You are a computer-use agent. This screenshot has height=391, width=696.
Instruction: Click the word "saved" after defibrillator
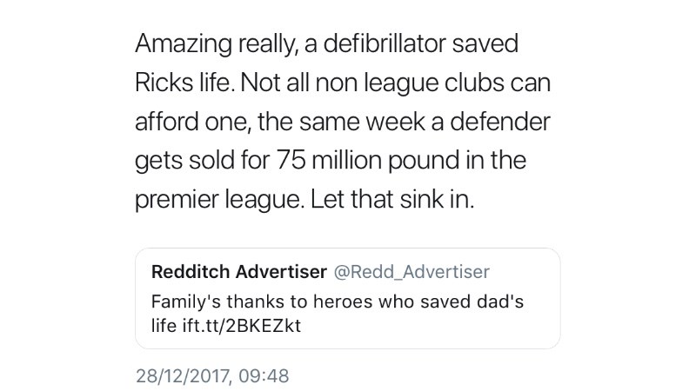point(487,43)
